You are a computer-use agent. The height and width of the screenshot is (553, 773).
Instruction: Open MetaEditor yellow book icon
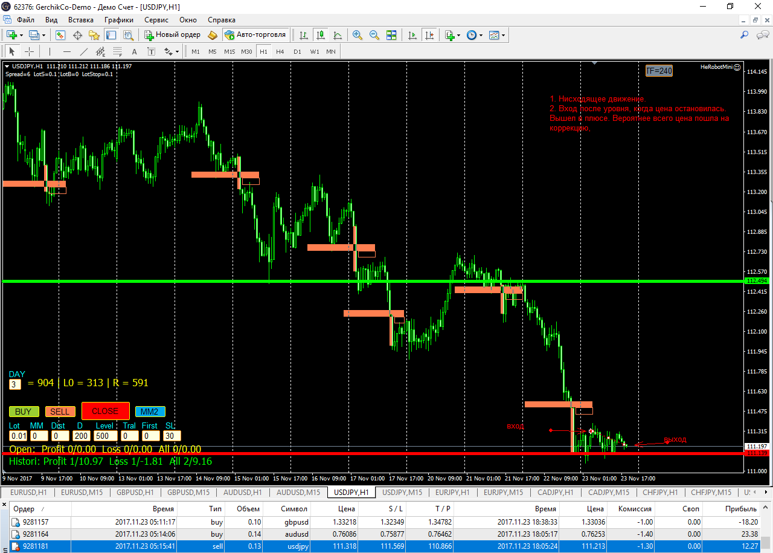tap(213, 35)
